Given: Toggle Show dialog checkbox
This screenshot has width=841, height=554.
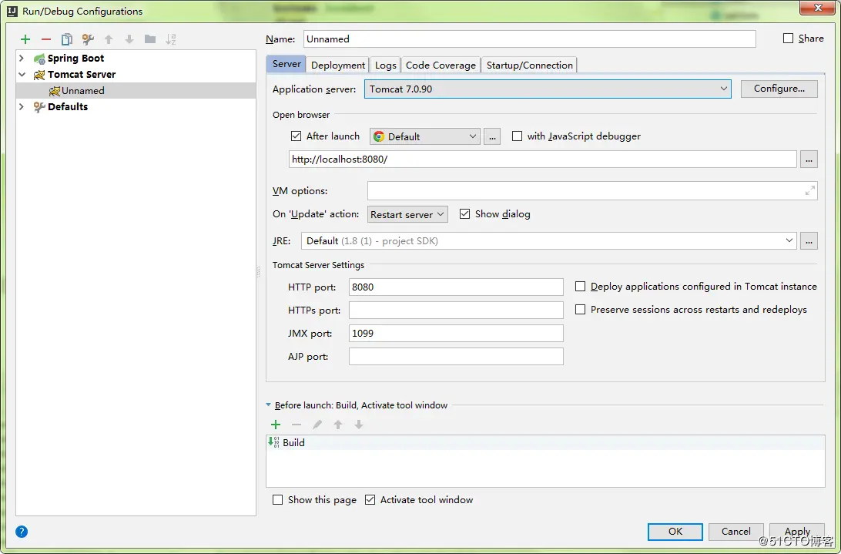Looking at the screenshot, I should point(465,213).
